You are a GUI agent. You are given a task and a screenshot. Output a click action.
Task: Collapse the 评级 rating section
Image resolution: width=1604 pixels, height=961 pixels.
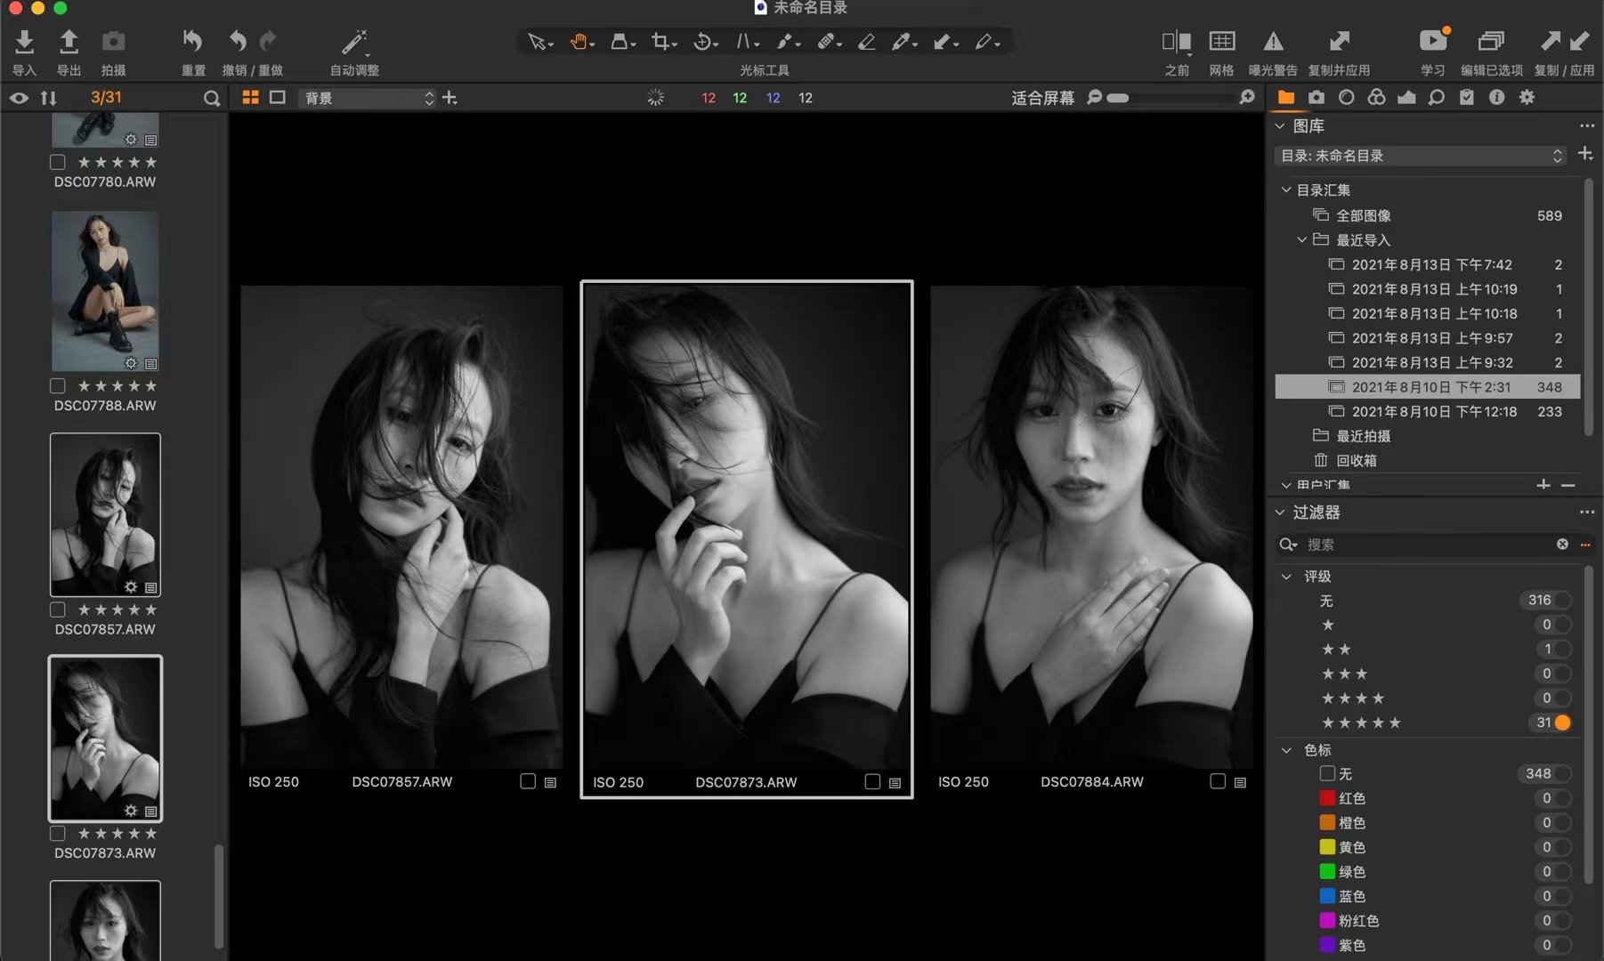pos(1286,577)
